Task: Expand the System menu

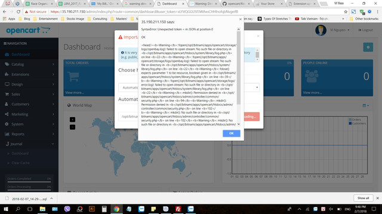Action: 29,124
